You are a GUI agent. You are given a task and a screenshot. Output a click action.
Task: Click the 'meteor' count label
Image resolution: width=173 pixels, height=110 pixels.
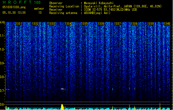tap(39, 9)
